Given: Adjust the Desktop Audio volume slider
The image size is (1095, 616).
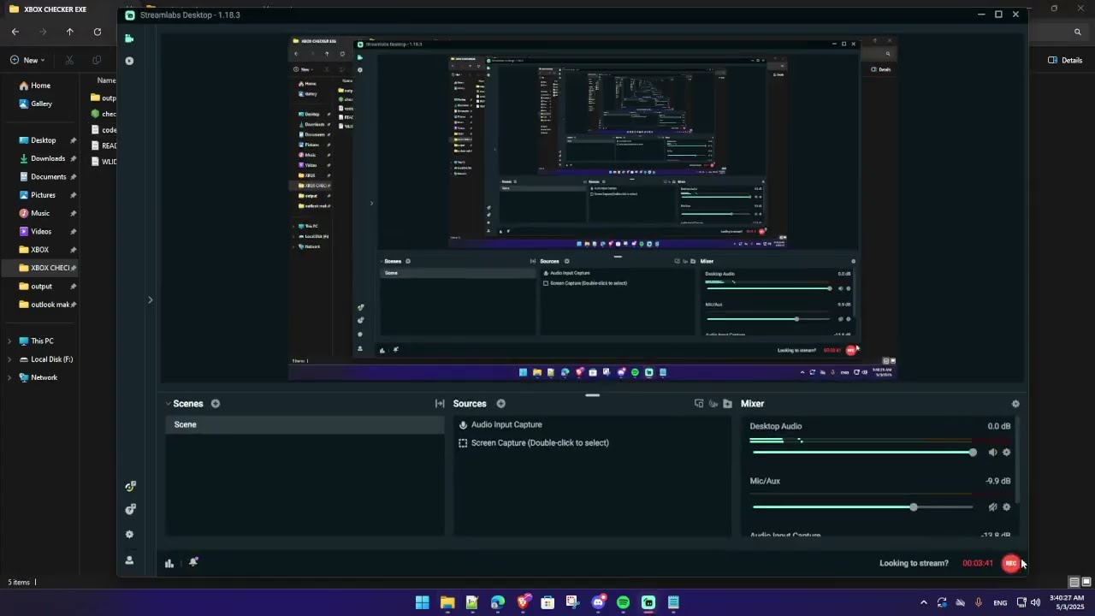Looking at the screenshot, I should click(x=863, y=453).
